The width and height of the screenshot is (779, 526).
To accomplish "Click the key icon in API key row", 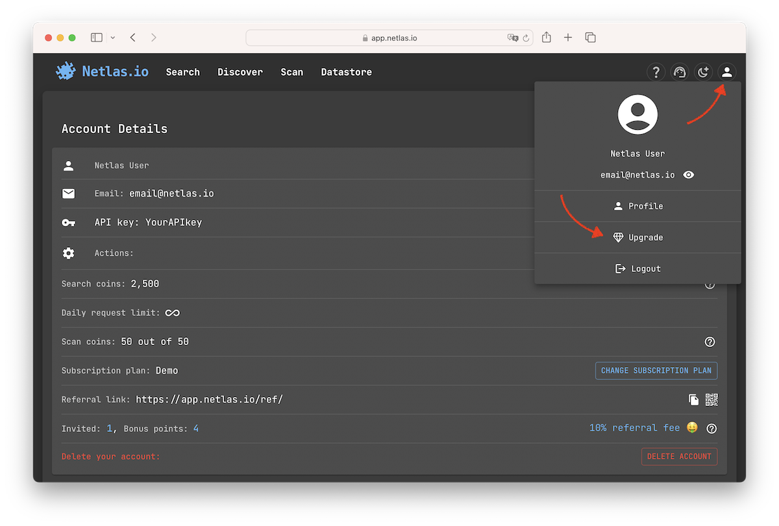I will pyautogui.click(x=68, y=222).
